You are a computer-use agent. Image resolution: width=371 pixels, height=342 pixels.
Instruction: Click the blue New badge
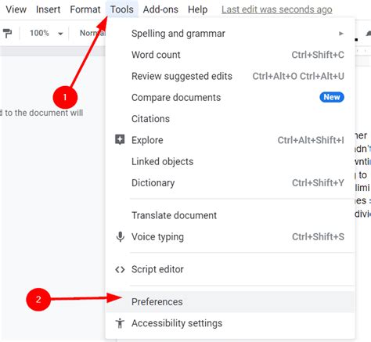[332, 97]
